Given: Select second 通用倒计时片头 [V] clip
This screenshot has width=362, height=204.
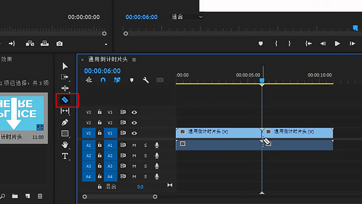Looking at the screenshot, I should pos(297,133).
